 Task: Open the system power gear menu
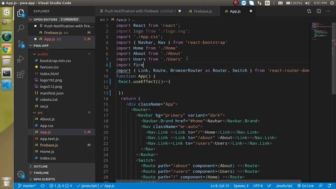coord(332,3)
